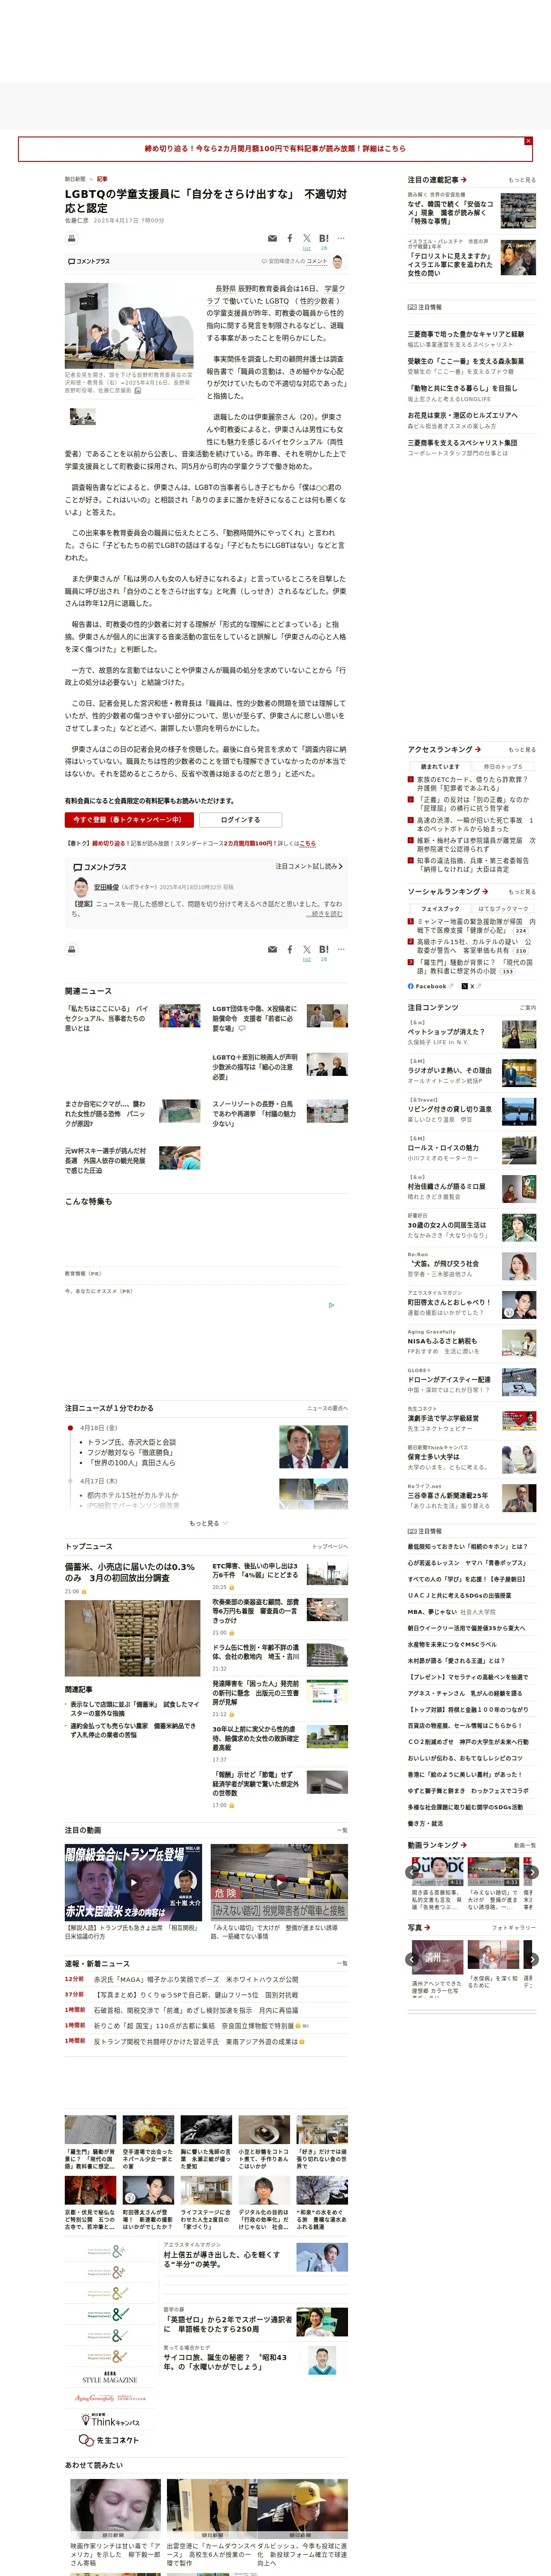
Task: Open ETC障害 top news story
Action: coord(255,1570)
